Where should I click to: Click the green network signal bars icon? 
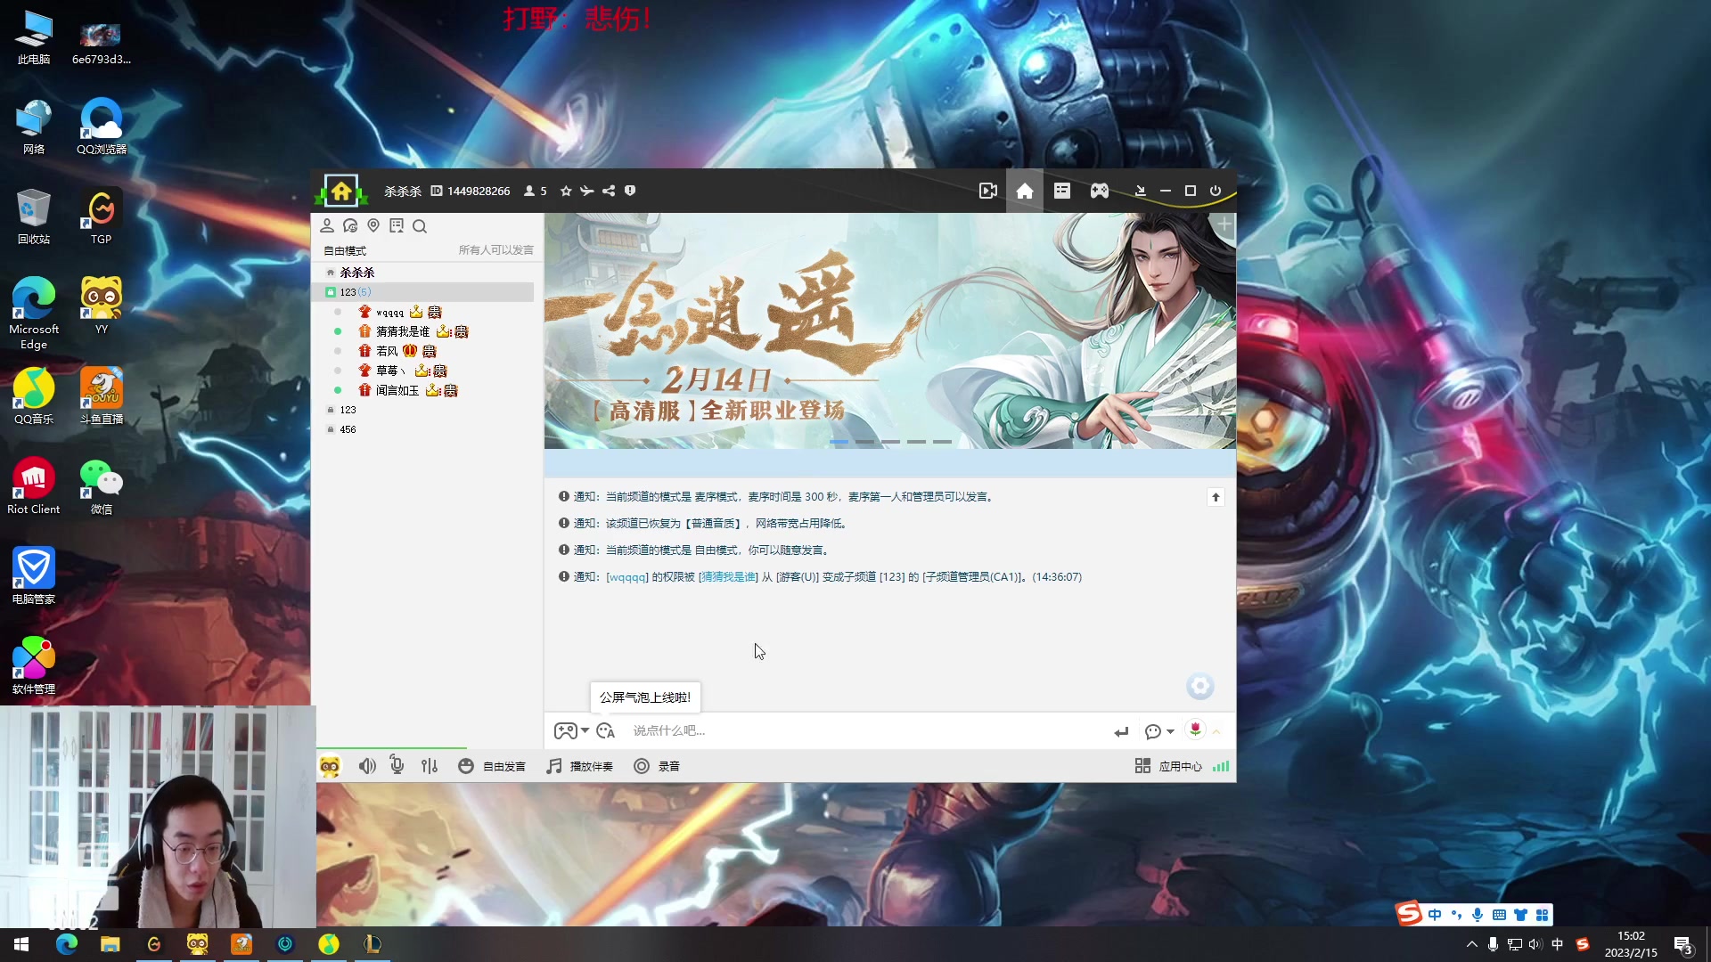(1221, 766)
